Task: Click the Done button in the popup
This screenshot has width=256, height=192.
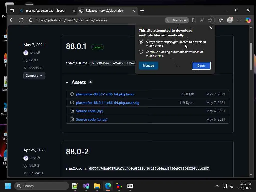Action: pyautogui.click(x=201, y=66)
